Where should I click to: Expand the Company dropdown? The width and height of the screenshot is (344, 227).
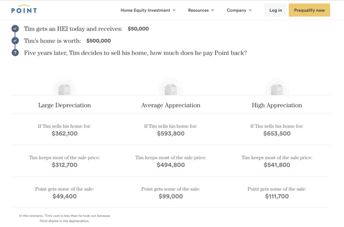239,10
